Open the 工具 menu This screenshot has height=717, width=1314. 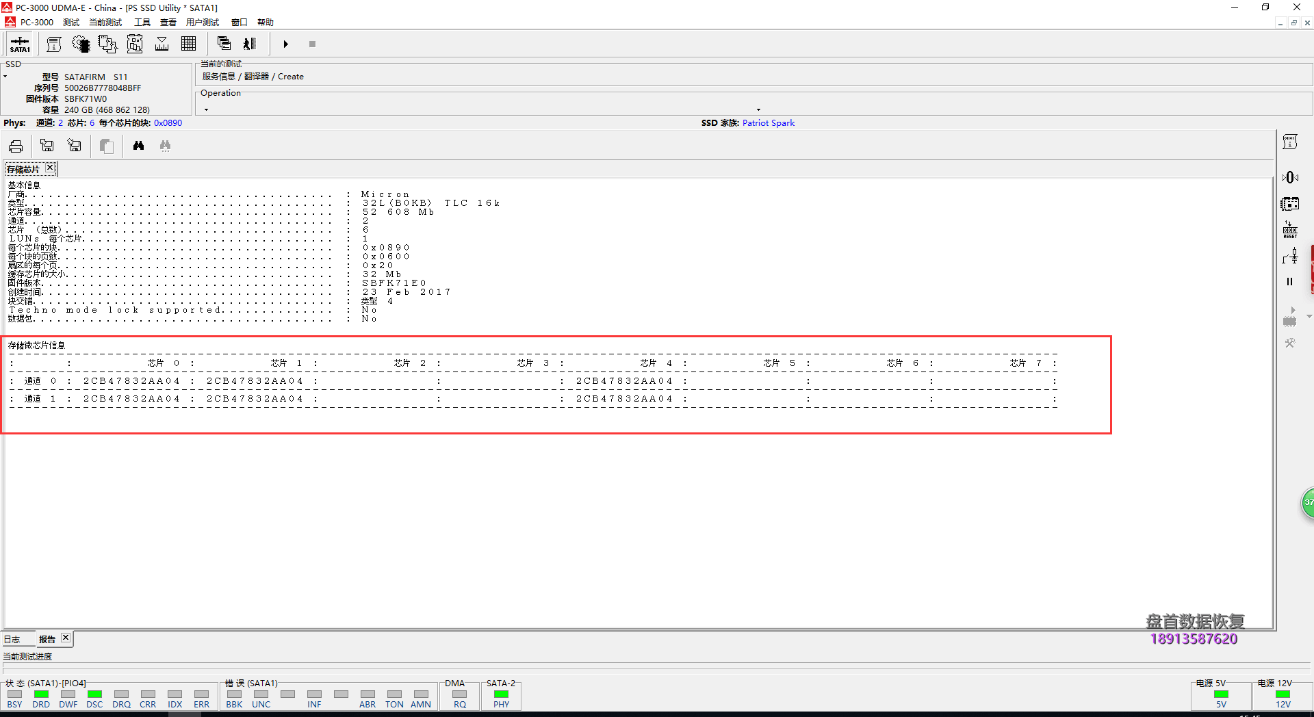point(142,22)
